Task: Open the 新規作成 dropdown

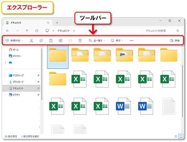Action: coord(14,41)
